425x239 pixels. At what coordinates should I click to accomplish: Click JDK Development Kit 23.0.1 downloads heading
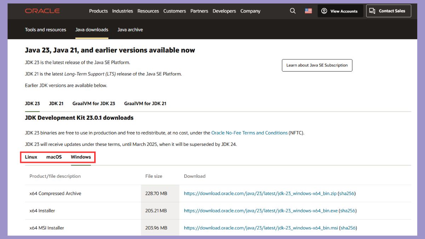point(79,118)
